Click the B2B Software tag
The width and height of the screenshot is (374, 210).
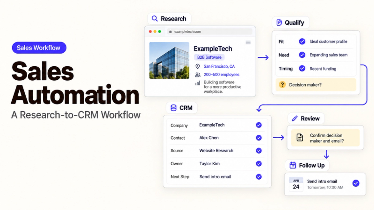point(209,57)
